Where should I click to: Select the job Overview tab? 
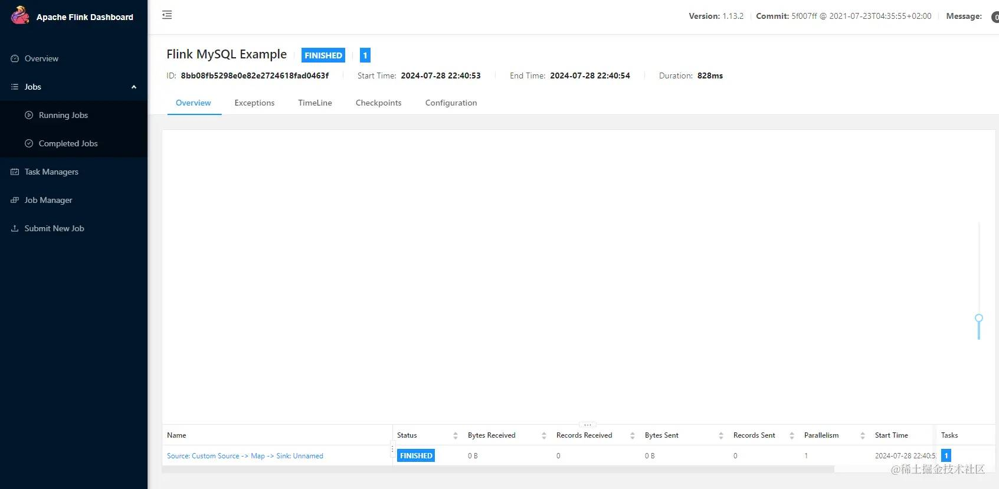click(x=194, y=103)
